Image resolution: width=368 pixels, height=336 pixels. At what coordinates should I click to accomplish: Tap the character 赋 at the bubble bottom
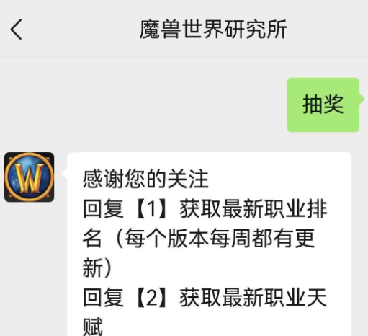pos(93,327)
